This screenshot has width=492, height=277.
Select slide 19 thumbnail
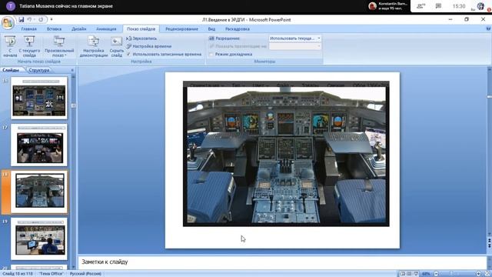pos(39,239)
